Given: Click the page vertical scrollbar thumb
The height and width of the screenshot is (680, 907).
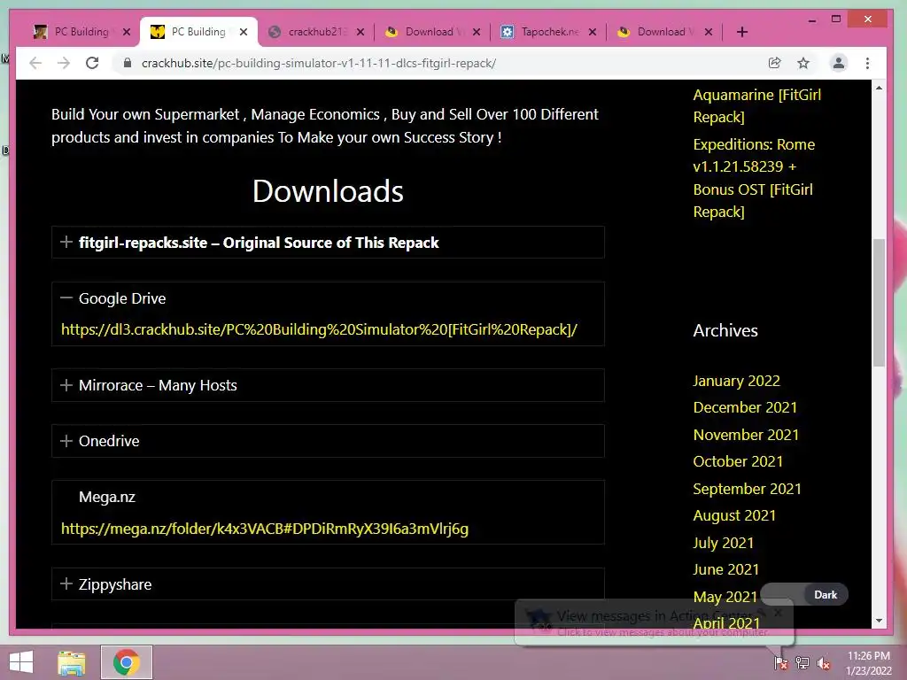Looking at the screenshot, I should tap(879, 303).
